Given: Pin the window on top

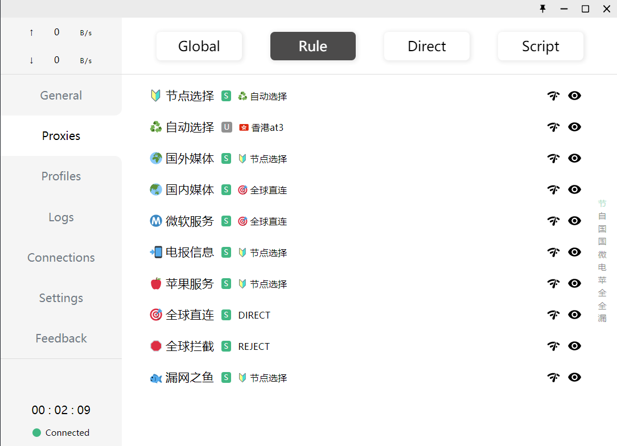Looking at the screenshot, I should click(542, 9).
